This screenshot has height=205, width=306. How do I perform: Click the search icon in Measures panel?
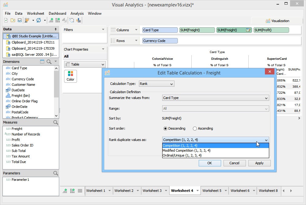[55, 122]
